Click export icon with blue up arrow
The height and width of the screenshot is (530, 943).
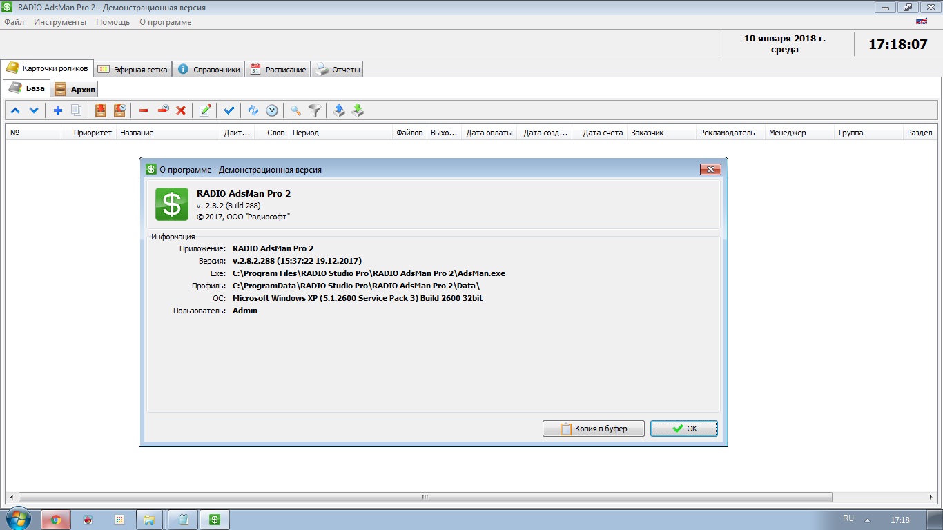339,110
